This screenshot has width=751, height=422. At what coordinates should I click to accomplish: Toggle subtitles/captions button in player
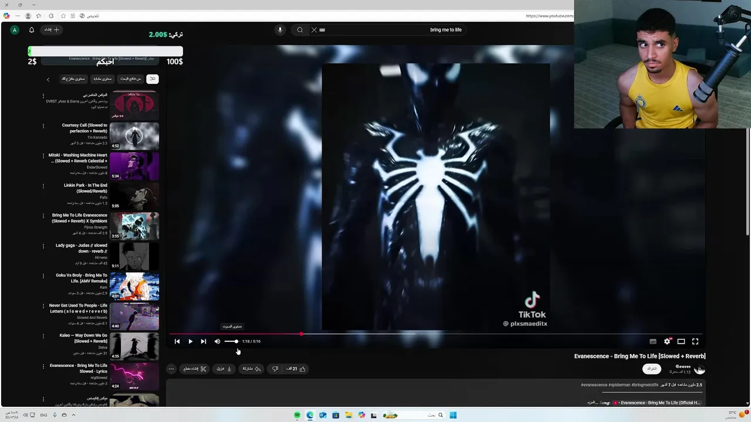[653, 341]
